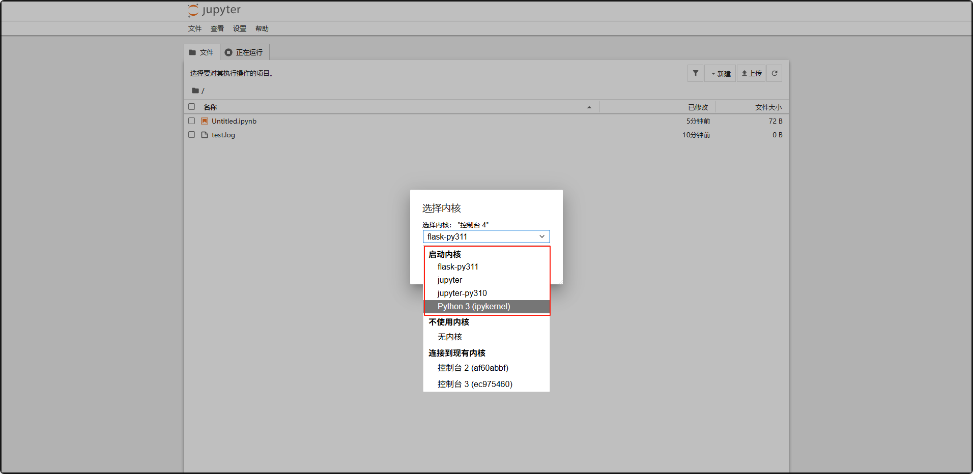Click the kernel dropdown chevron arrow
Image resolution: width=973 pixels, height=474 pixels.
[x=542, y=236]
